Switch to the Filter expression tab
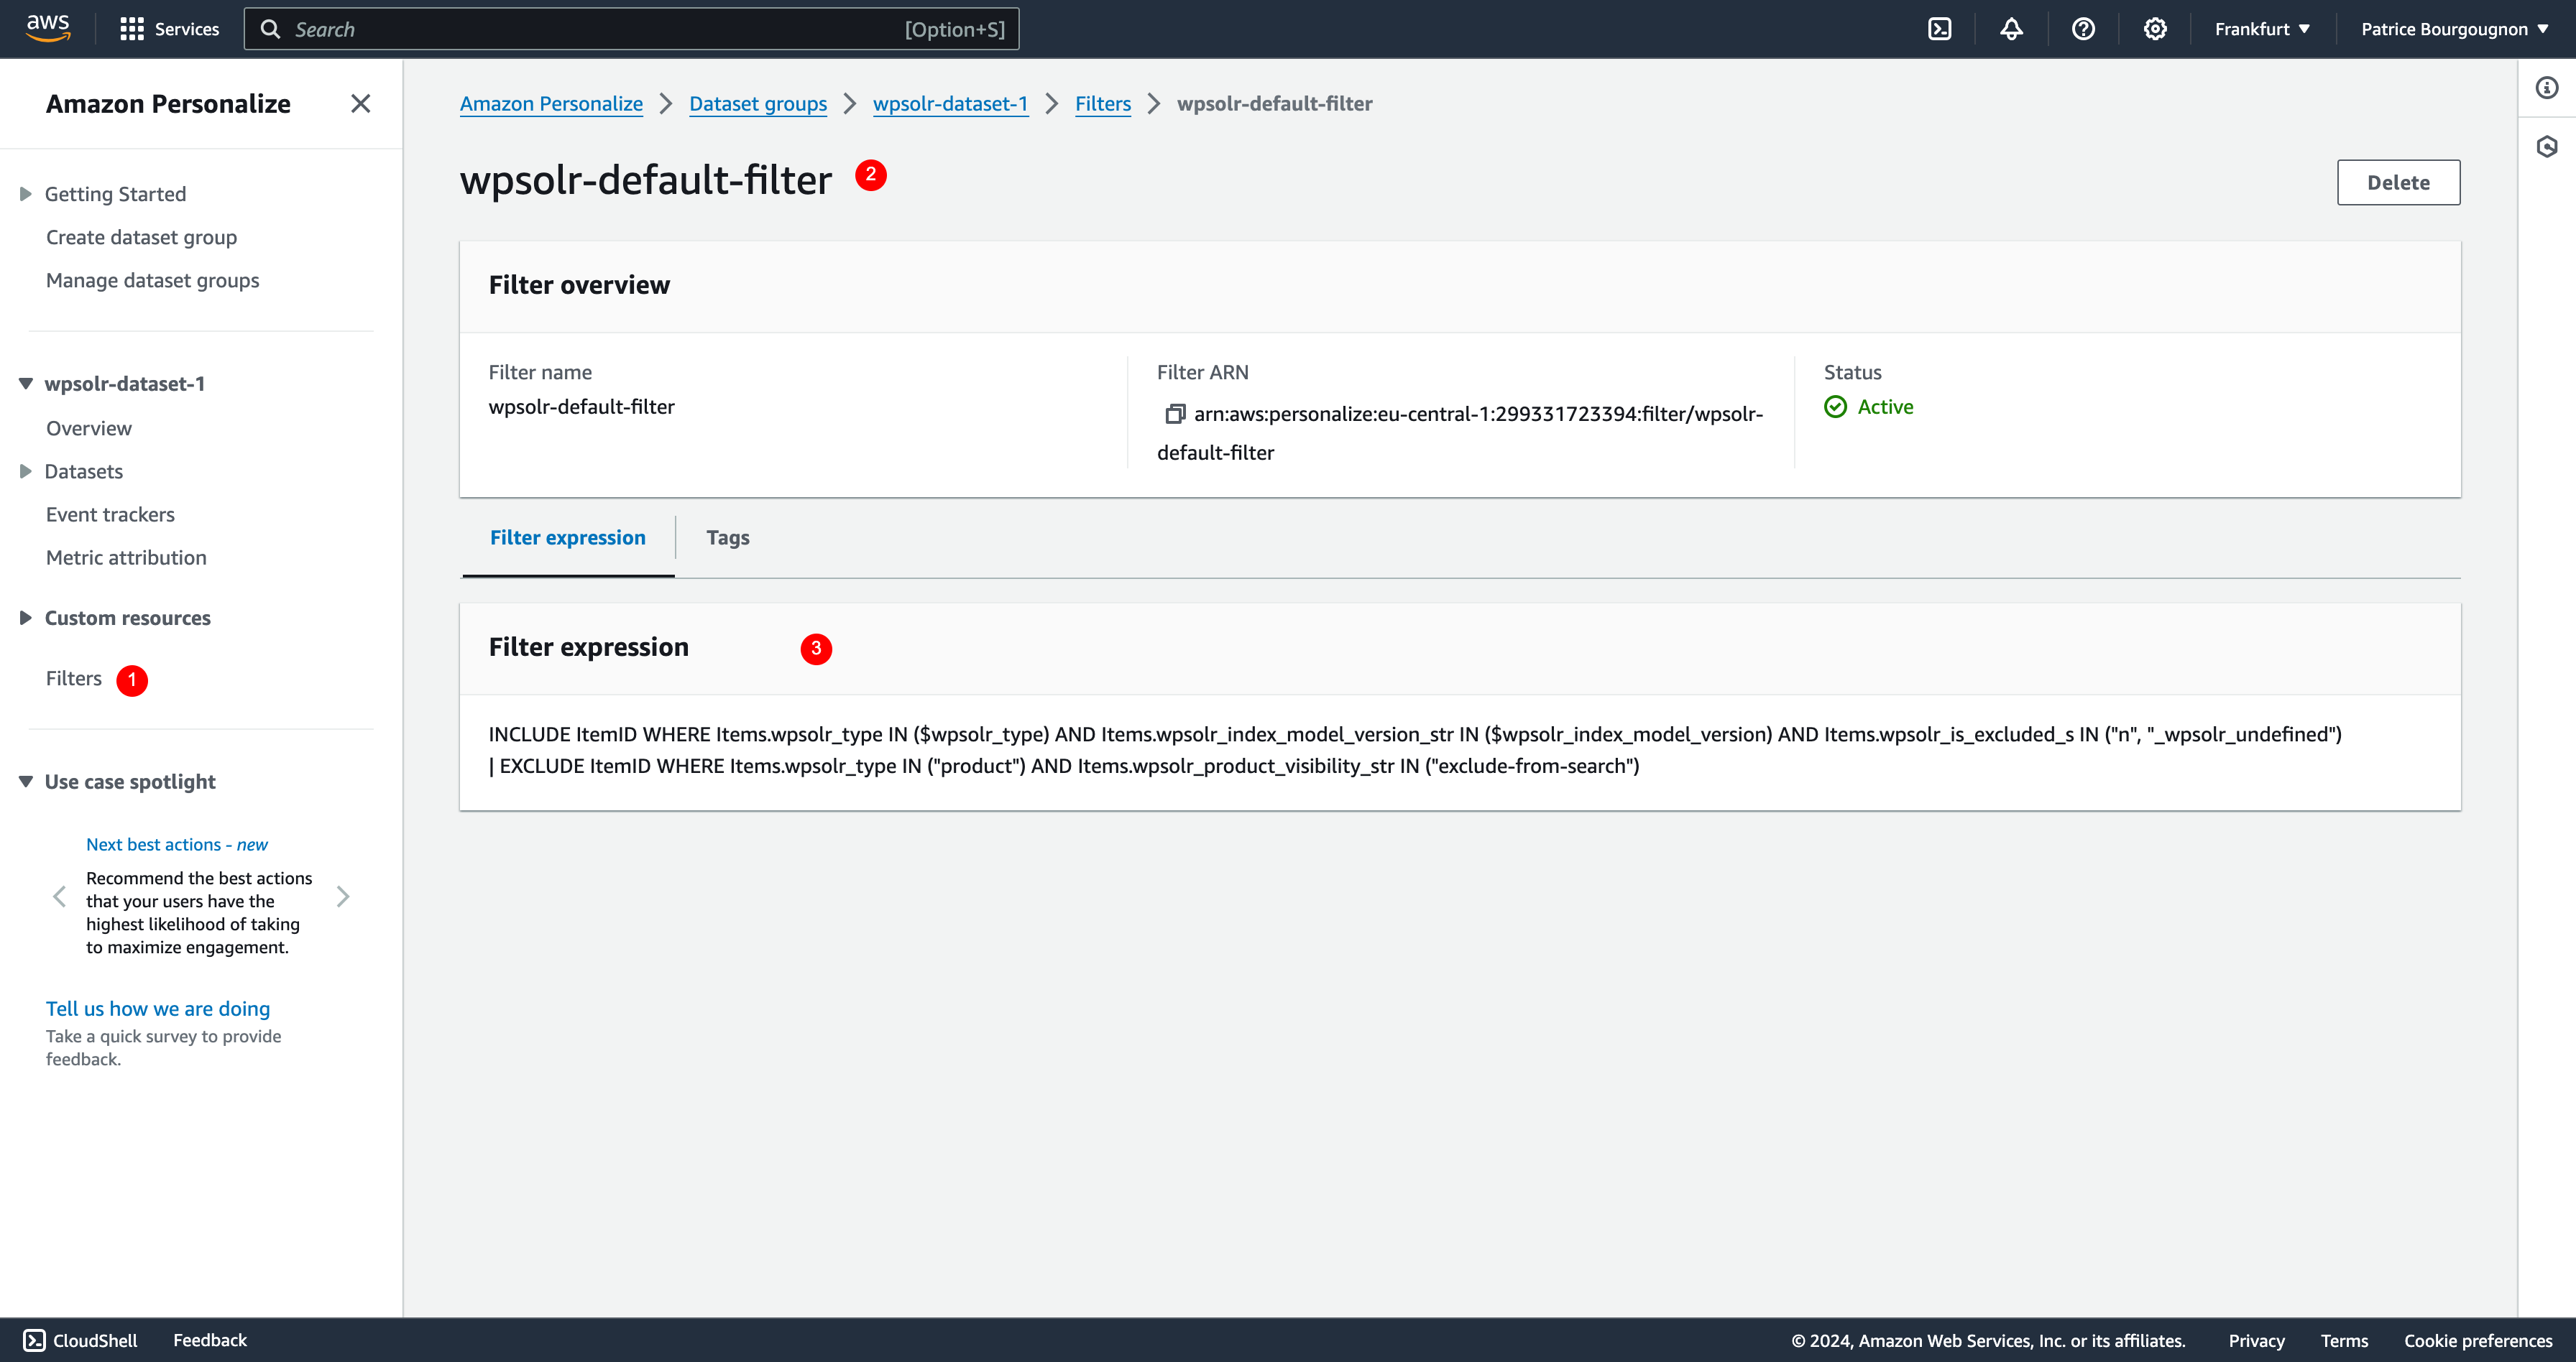The height and width of the screenshot is (1362, 2576). pos(568,537)
